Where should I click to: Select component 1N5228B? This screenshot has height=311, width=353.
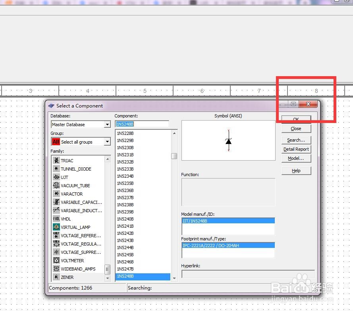(125, 133)
